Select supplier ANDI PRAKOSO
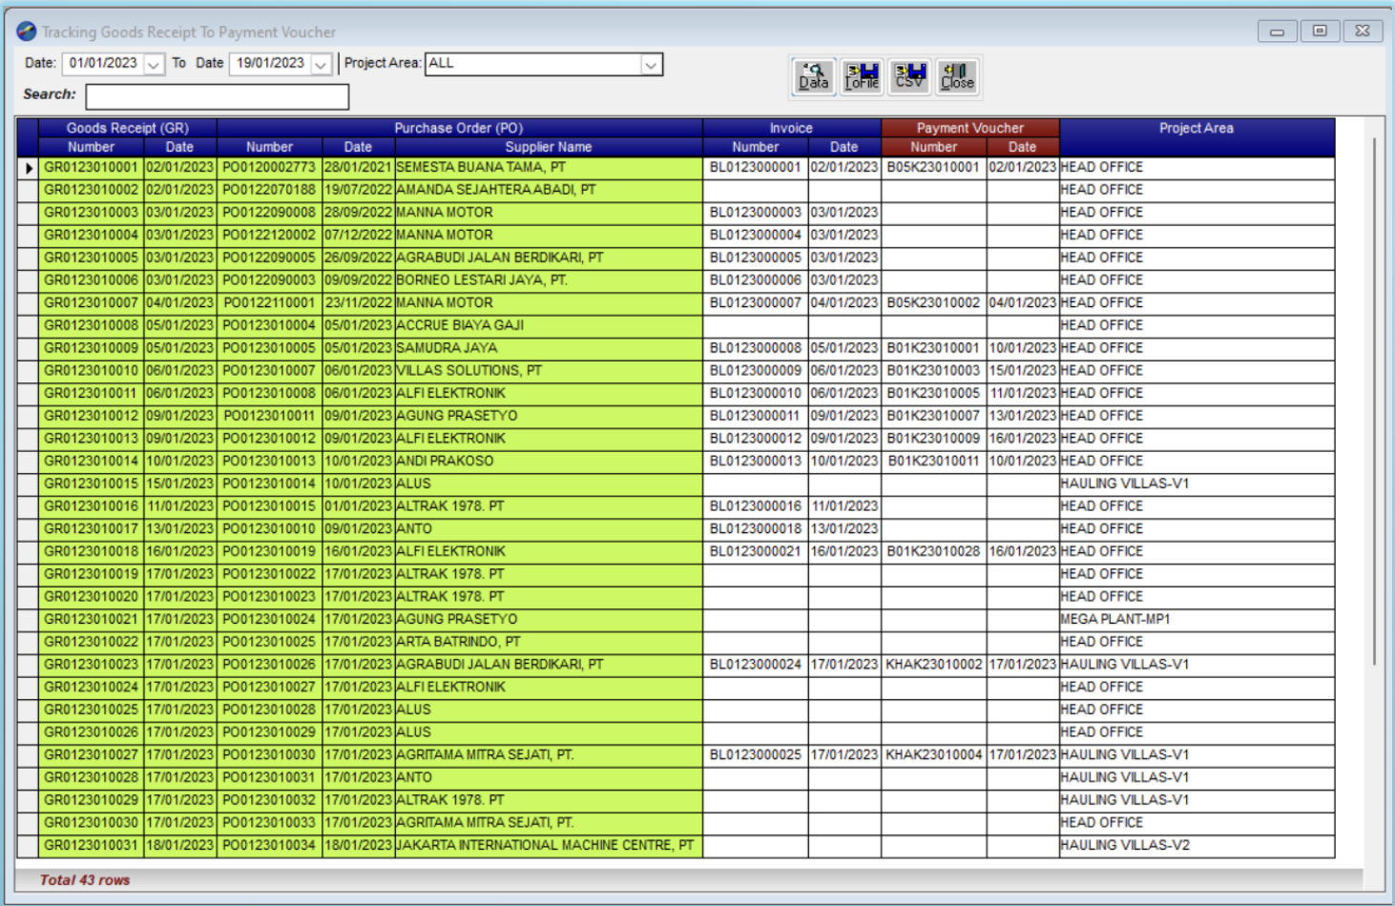Screen dimensions: 1395x906 [549, 461]
